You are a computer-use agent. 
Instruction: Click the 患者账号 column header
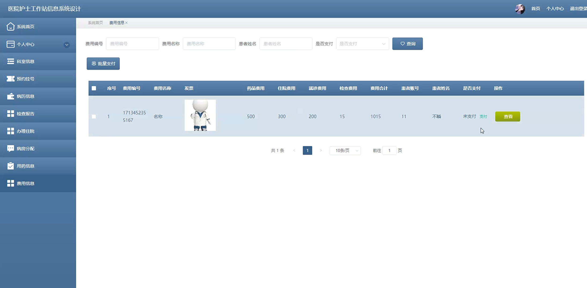point(410,88)
